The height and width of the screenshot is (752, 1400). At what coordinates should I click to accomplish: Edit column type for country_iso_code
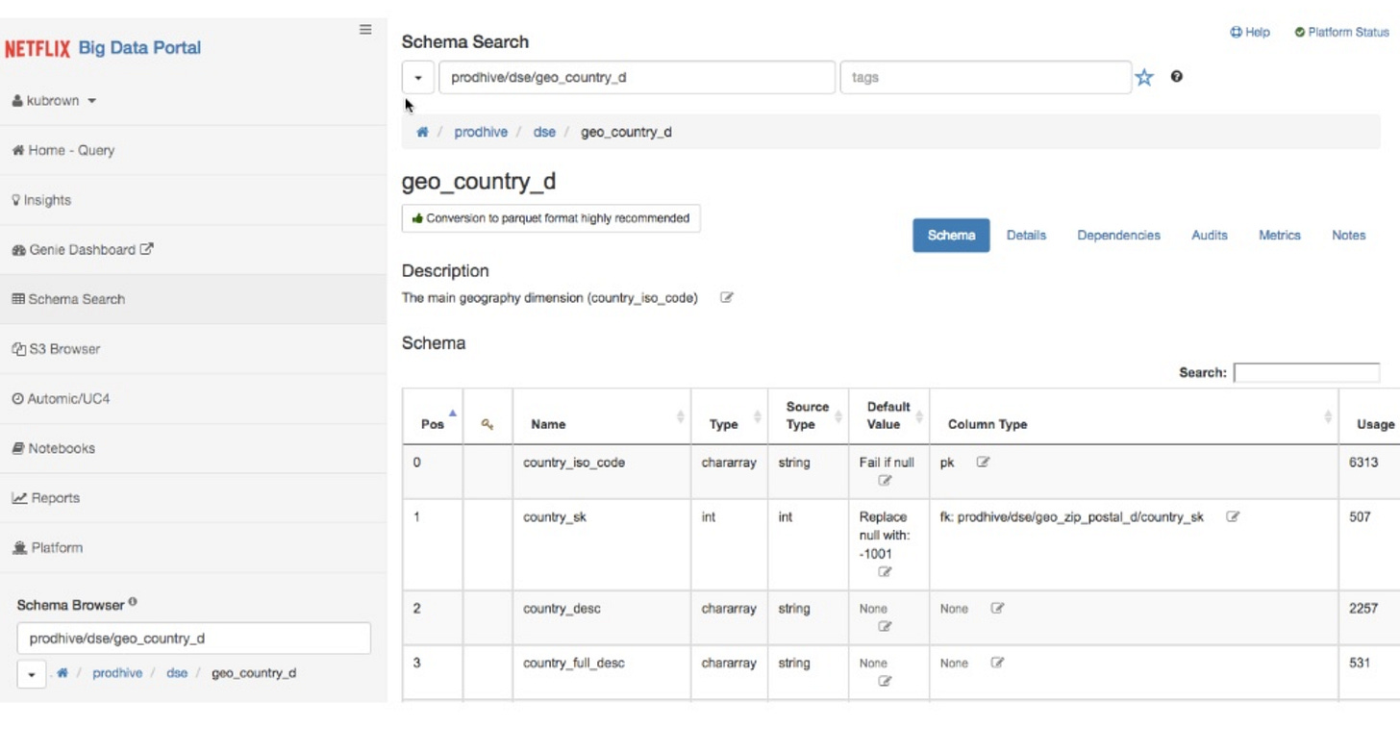983,462
